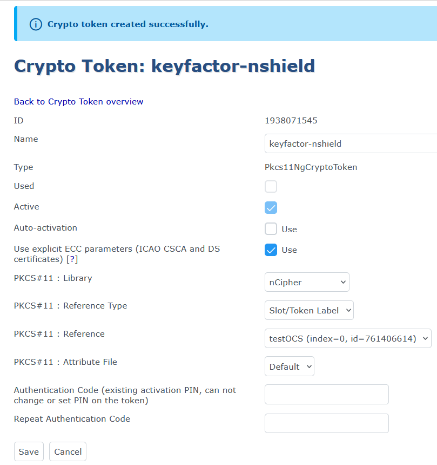Click the Used status checkbox
Viewport: 437px width, 465px height.
point(271,186)
